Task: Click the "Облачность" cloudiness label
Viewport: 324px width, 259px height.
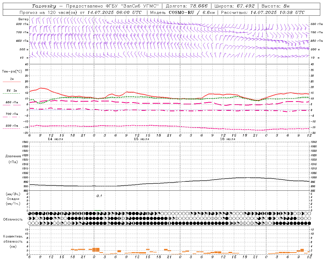Action: pyautogui.click(x=13, y=219)
